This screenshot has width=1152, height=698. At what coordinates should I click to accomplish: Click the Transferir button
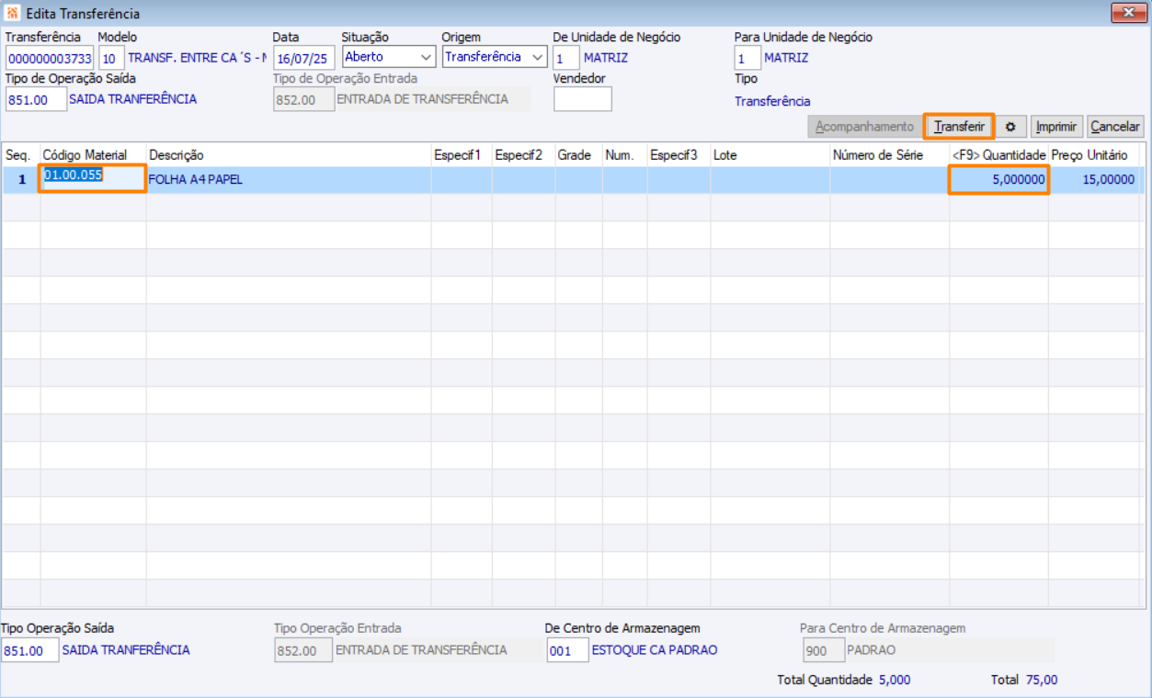(x=959, y=127)
